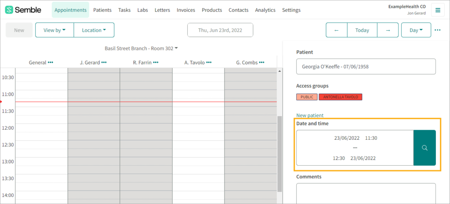Open the Appointments tab
The height and width of the screenshot is (204, 450).
(x=70, y=10)
